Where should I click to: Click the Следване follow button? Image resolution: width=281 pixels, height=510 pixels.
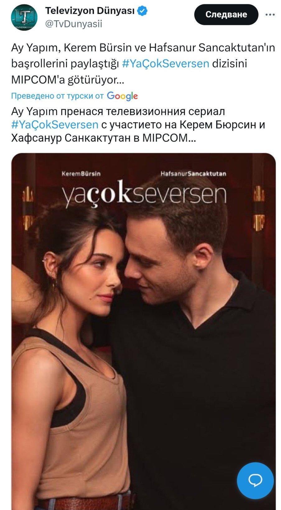(x=226, y=15)
